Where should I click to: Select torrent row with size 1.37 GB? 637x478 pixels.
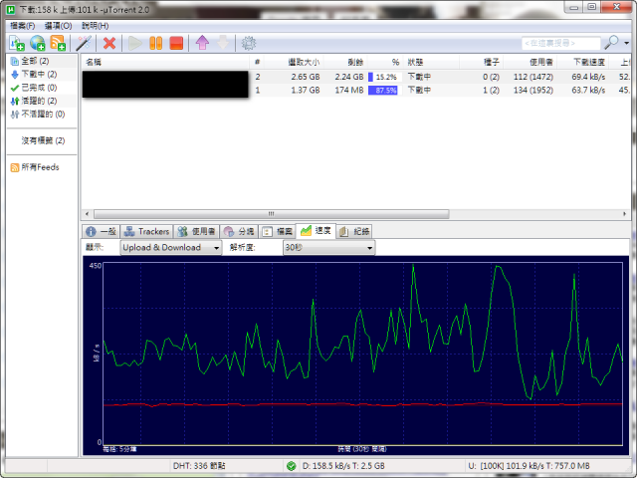click(x=356, y=91)
